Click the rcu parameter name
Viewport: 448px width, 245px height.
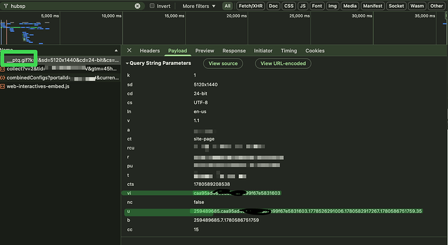pyautogui.click(x=131, y=148)
